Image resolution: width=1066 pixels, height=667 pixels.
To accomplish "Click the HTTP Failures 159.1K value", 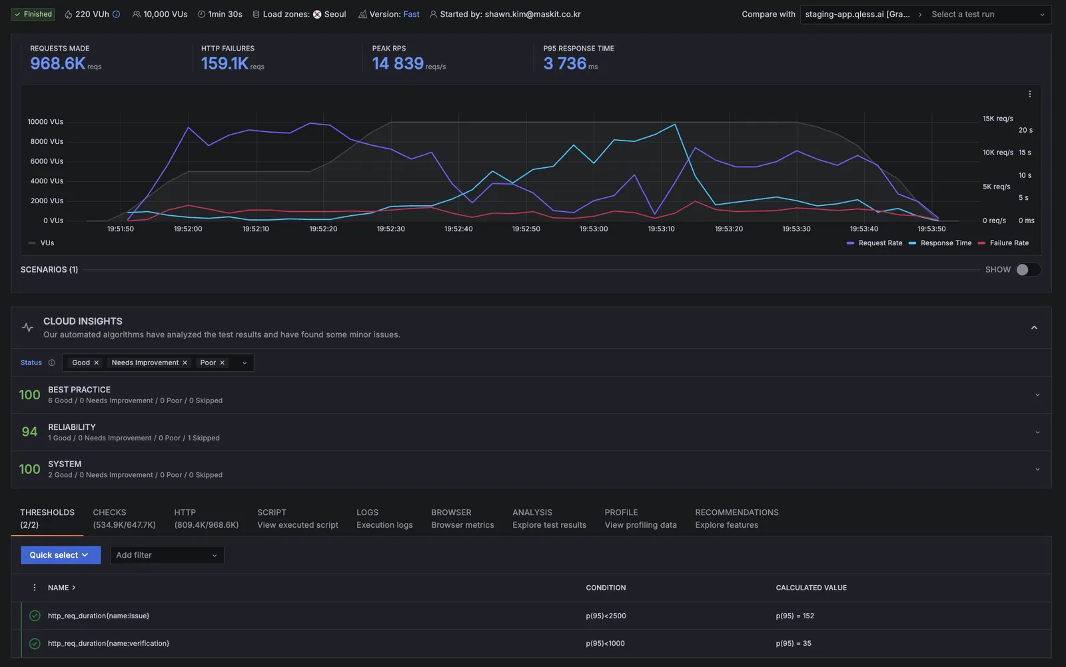I will pyautogui.click(x=225, y=63).
